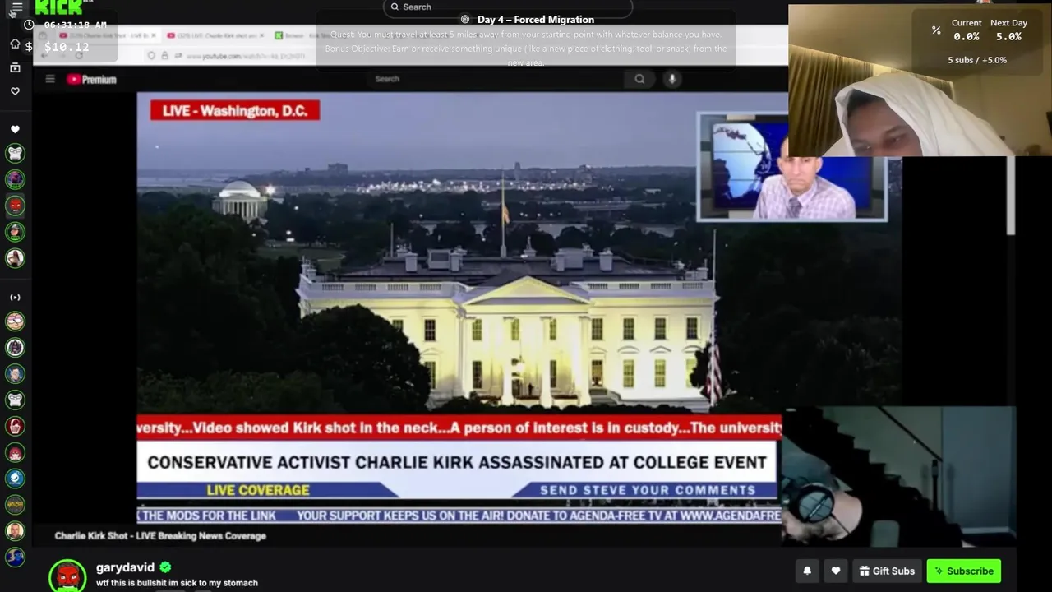1052x592 pixels.
Task: Click the filled heart sidebar section icon
Action: click(x=15, y=129)
